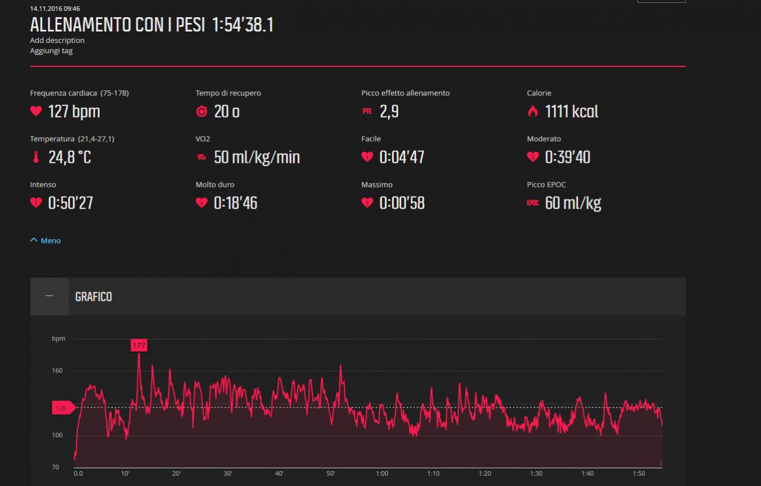Screen dimensions: 761x486
Task: Click the Intenso heart zone icon
Action: point(36,203)
